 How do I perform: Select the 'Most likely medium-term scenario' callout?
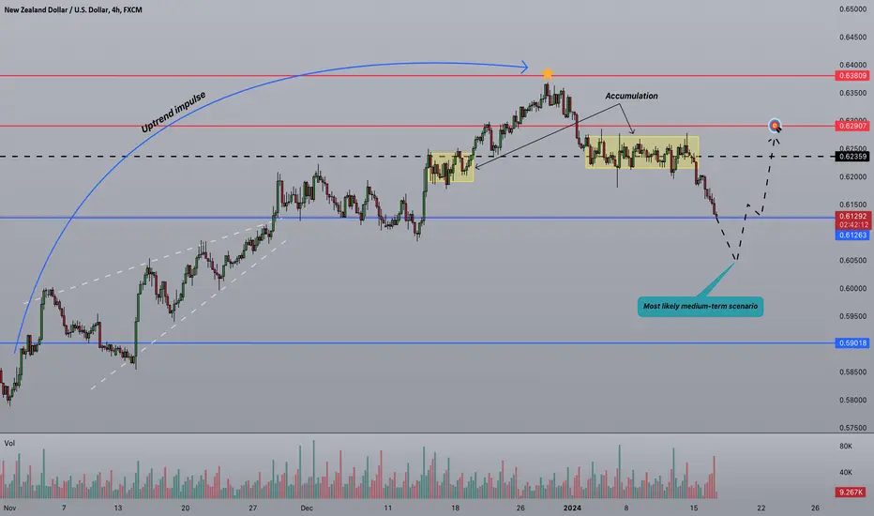pos(701,306)
